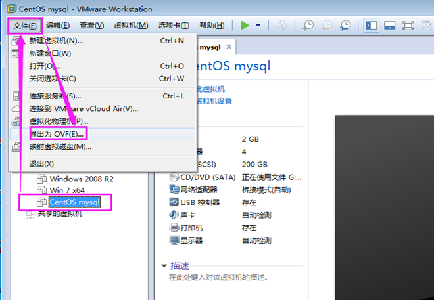Viewport: 434px width, 300px height.
Task: Click the green power on play button
Action: click(245, 26)
